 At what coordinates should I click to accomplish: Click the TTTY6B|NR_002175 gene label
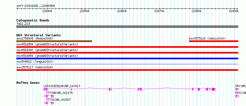click(59, 93)
